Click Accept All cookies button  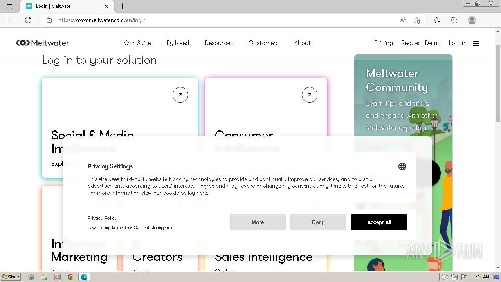click(x=379, y=222)
